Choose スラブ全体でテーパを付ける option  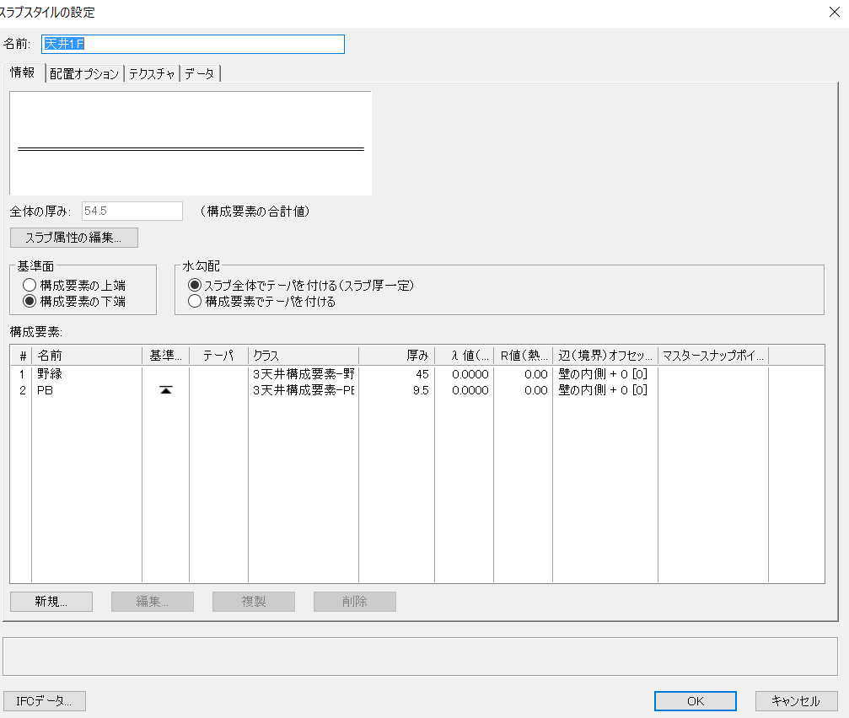pos(195,286)
